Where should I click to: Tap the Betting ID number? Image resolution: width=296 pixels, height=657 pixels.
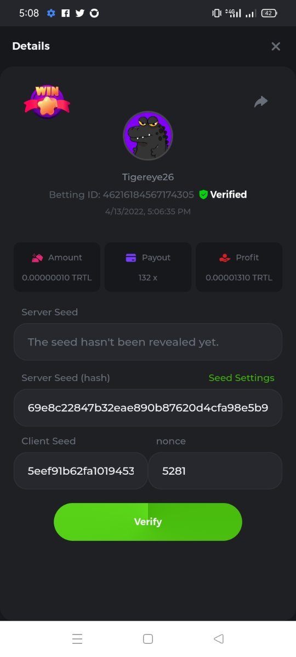click(149, 194)
